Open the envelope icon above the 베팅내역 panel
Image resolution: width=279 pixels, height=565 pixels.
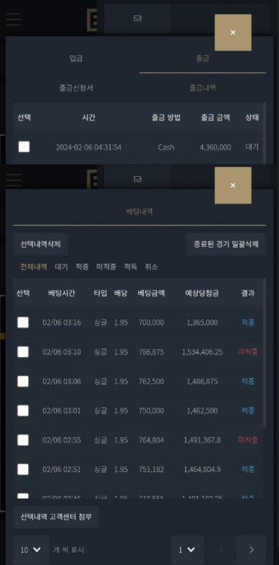[x=137, y=178]
